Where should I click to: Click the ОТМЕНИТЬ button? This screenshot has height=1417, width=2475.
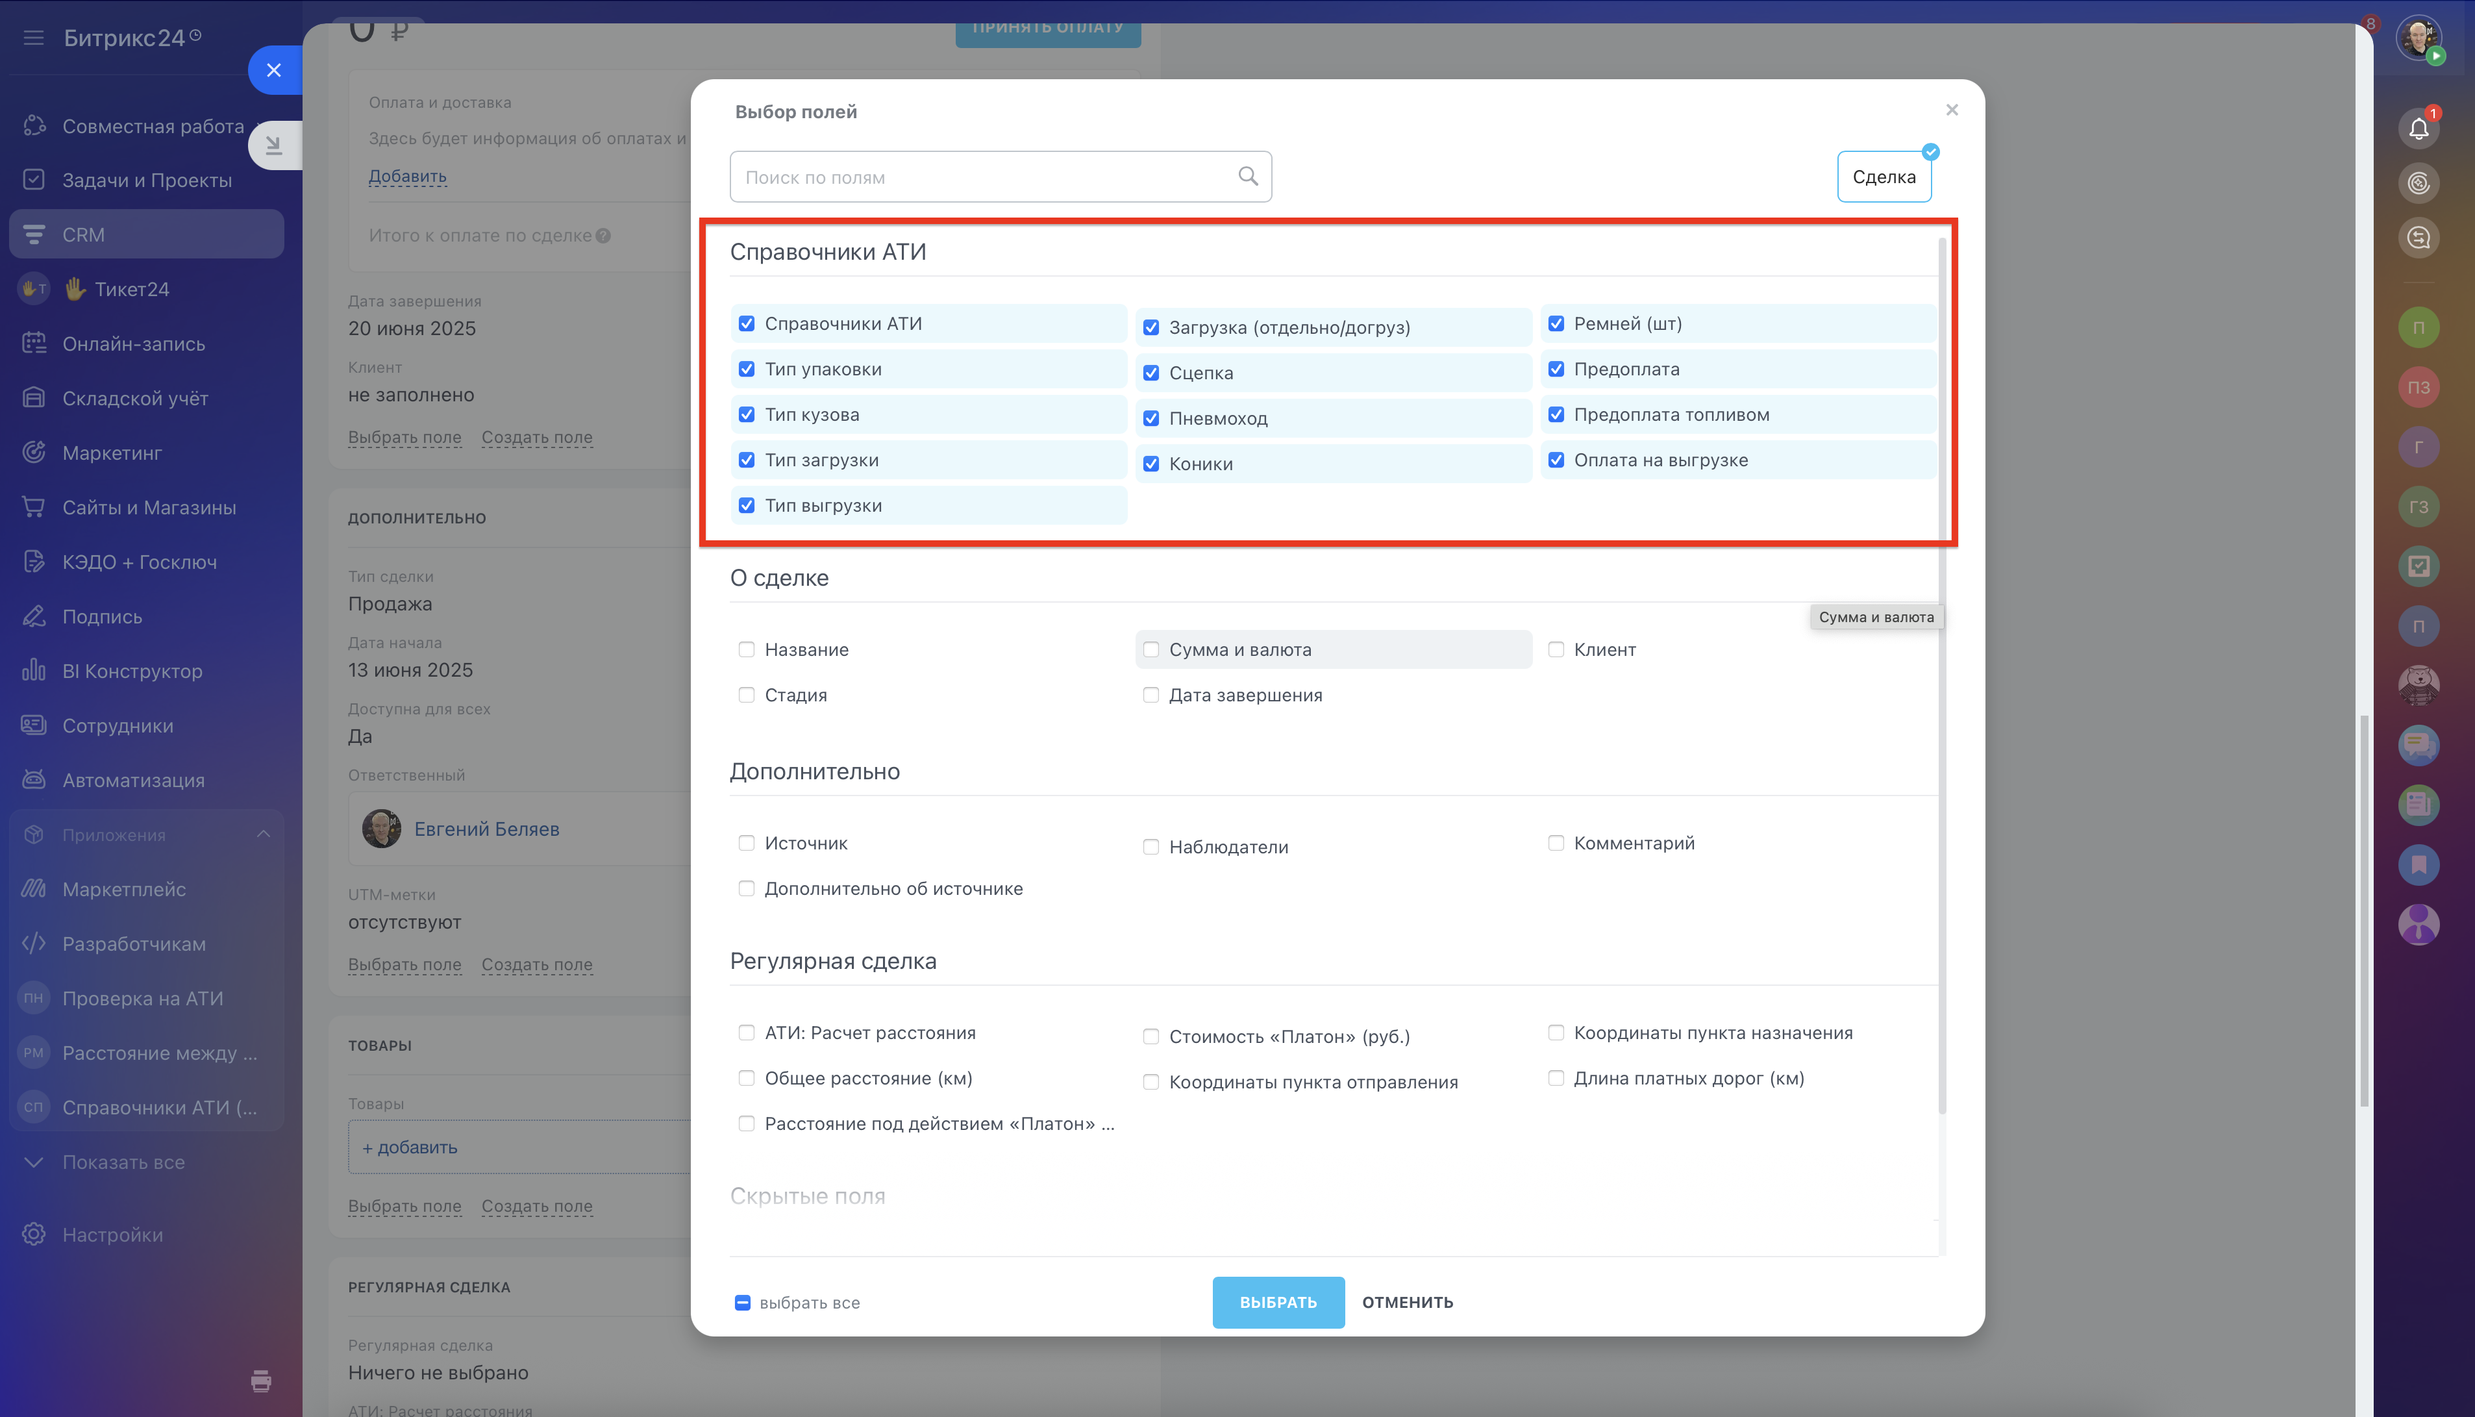(x=1407, y=1302)
